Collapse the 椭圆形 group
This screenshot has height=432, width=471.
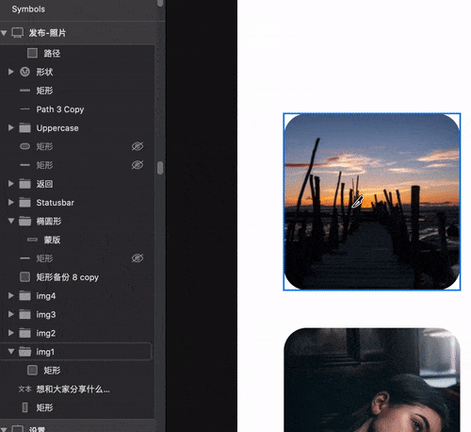[x=11, y=221]
